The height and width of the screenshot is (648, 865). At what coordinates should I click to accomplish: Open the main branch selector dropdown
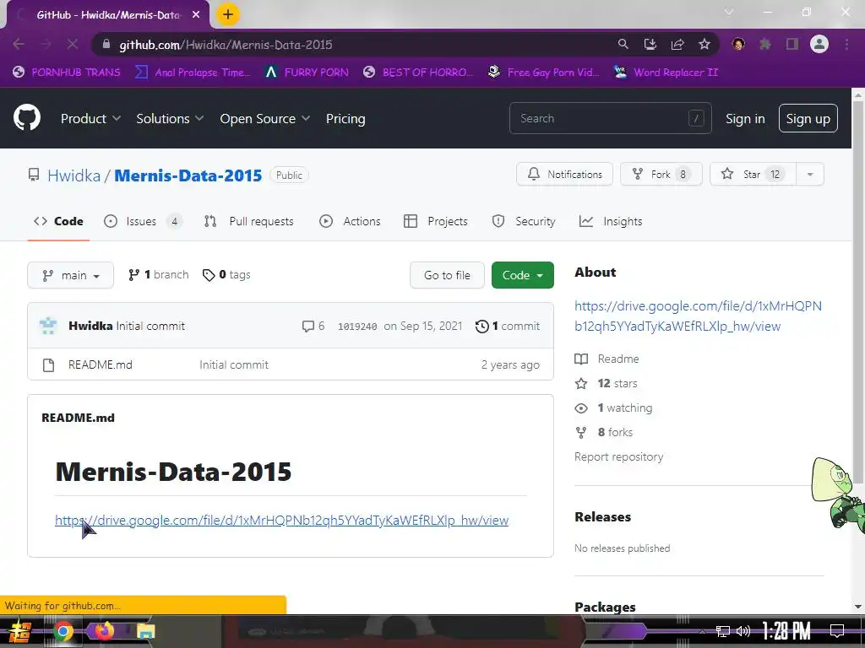(71, 275)
